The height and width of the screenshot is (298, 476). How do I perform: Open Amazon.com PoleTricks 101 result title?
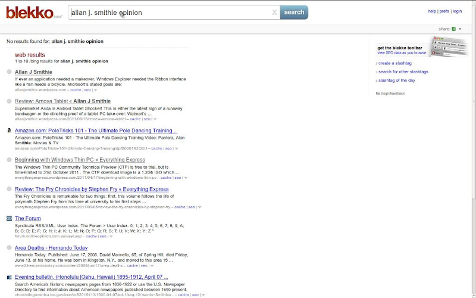pos(96,131)
